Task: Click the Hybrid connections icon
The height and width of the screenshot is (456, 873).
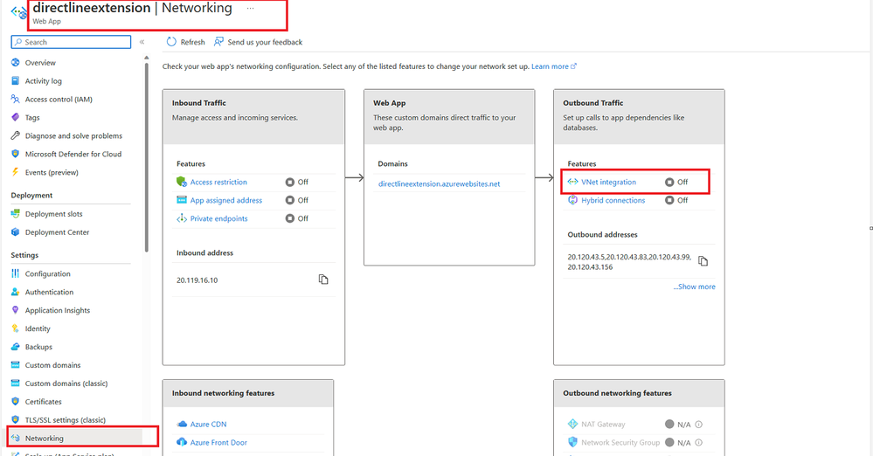Action: tap(573, 200)
